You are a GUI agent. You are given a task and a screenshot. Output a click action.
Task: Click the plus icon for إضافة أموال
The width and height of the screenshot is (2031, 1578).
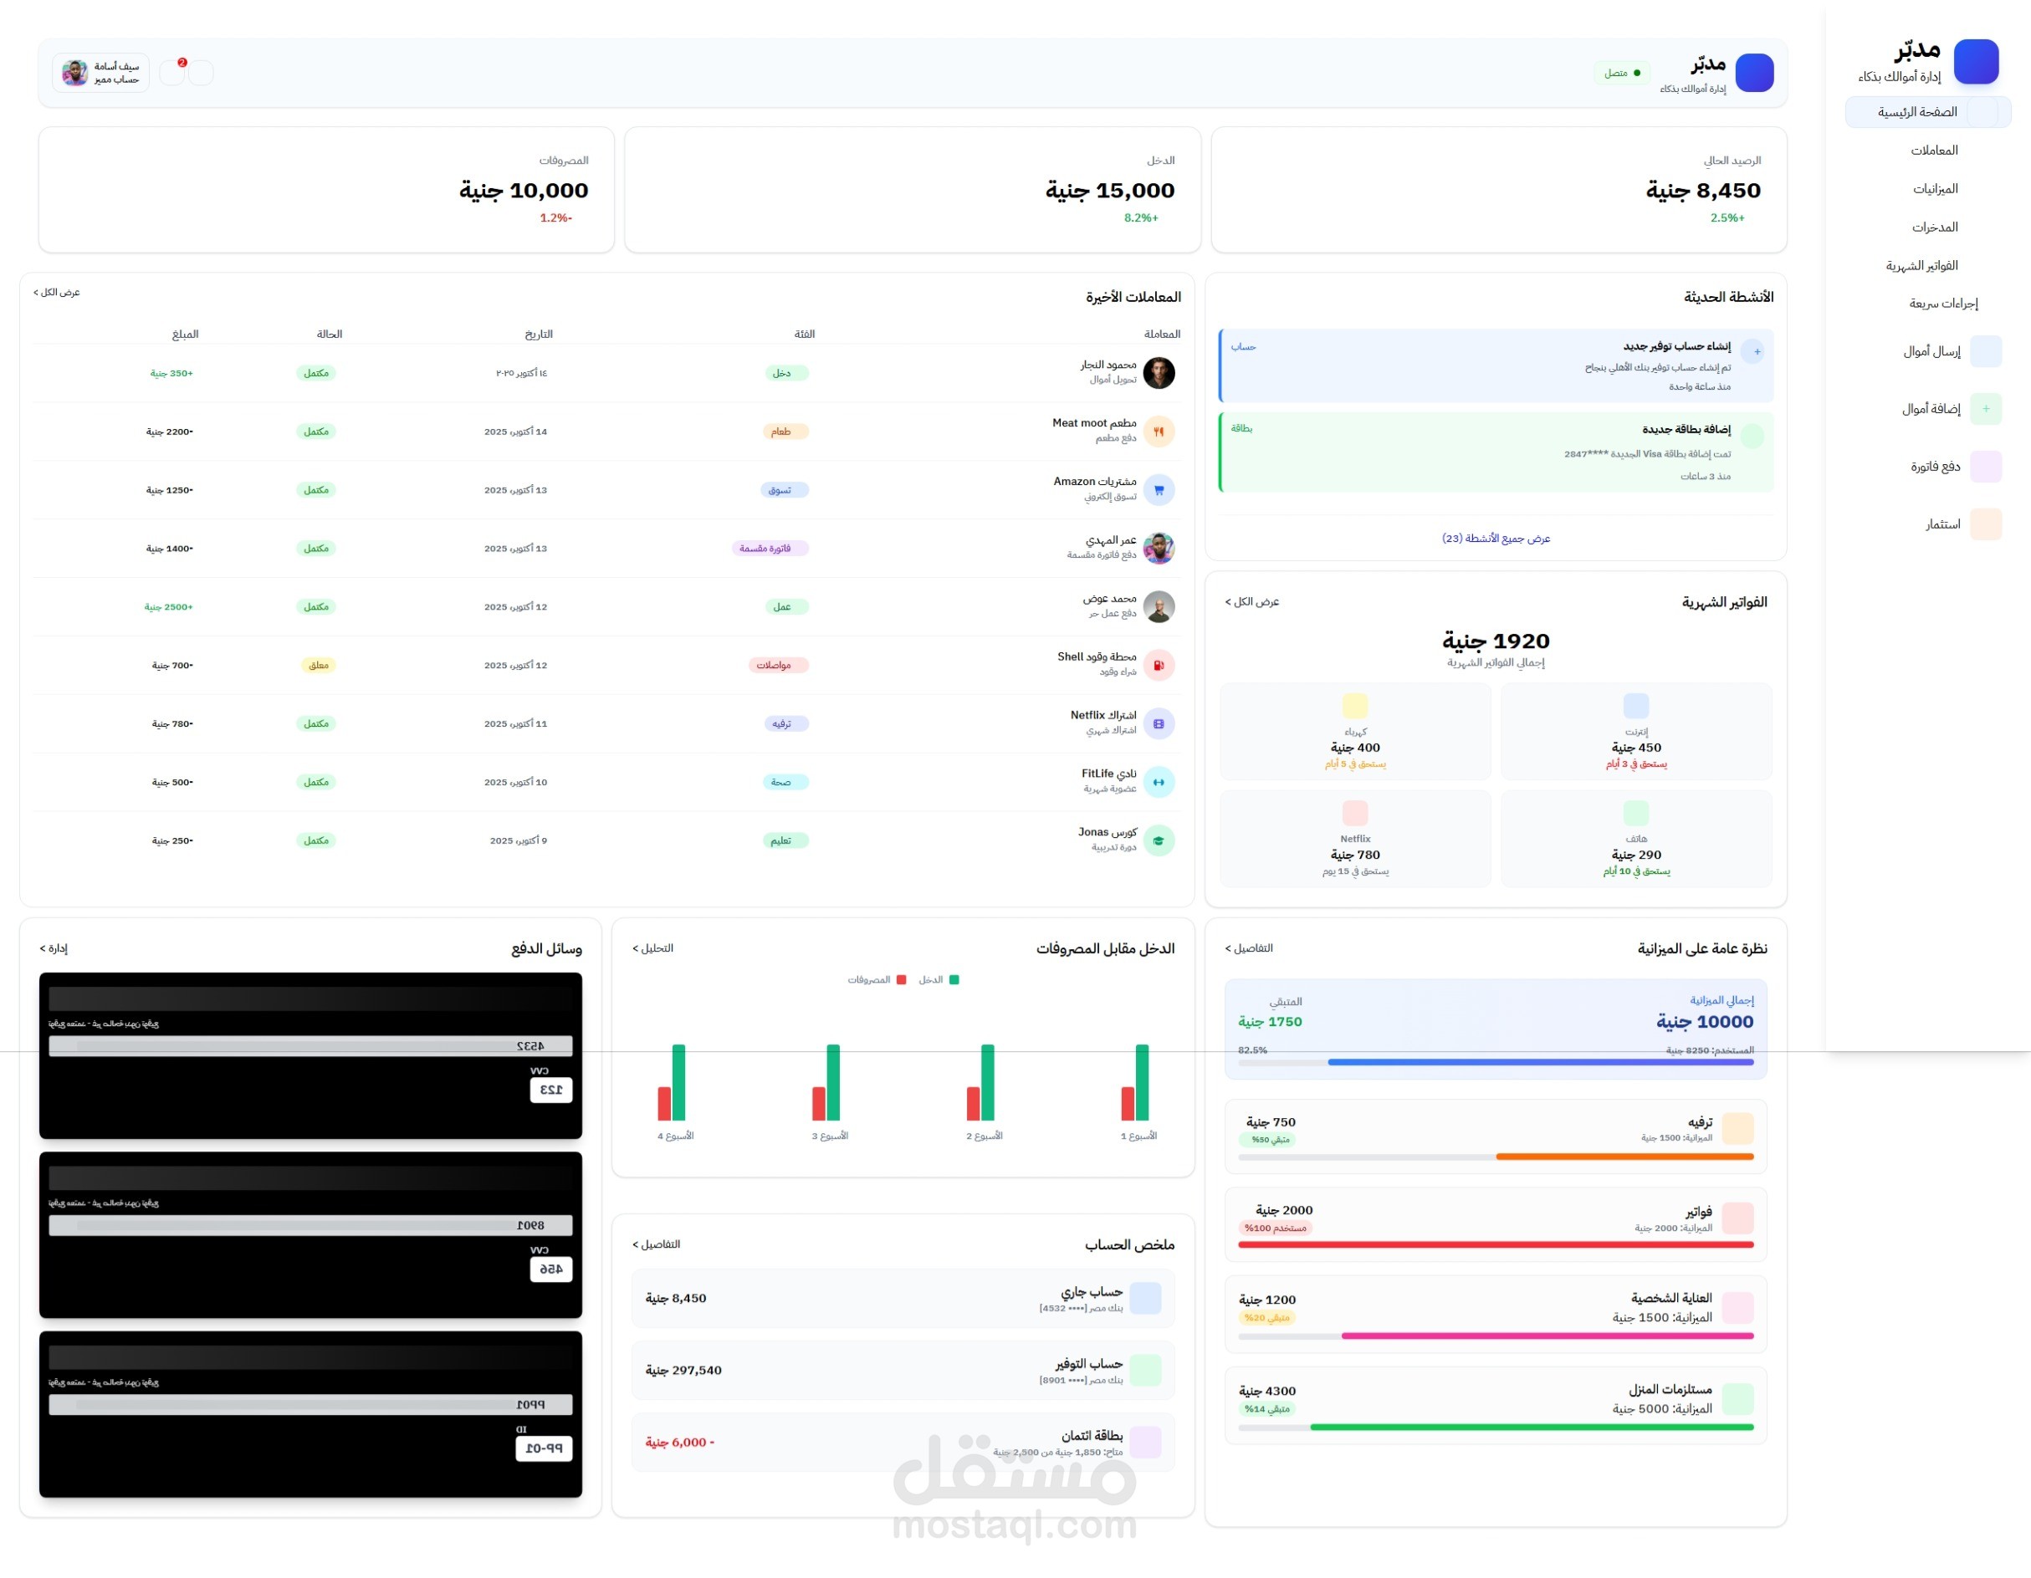pyautogui.click(x=1986, y=409)
